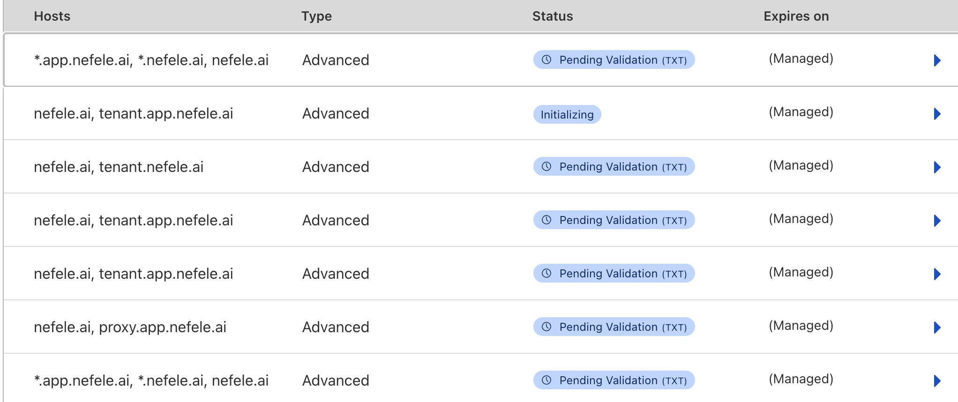
Task: Click the Status column header
Action: point(553,16)
